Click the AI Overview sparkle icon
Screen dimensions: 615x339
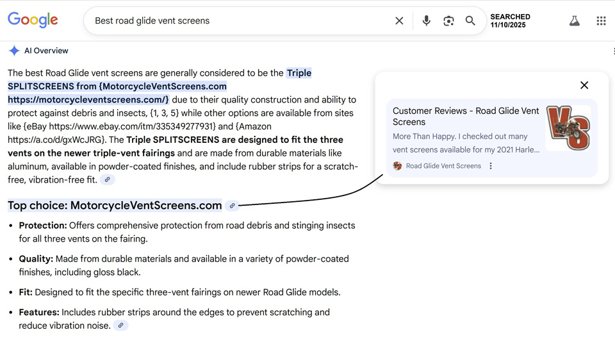click(x=14, y=51)
